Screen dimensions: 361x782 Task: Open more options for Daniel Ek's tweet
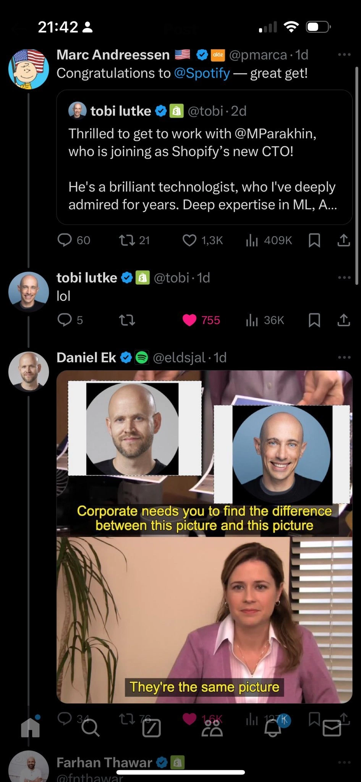coord(344,357)
